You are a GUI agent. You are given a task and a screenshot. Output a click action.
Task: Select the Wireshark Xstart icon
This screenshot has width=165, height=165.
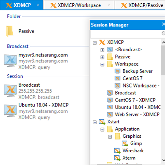(117, 151)
